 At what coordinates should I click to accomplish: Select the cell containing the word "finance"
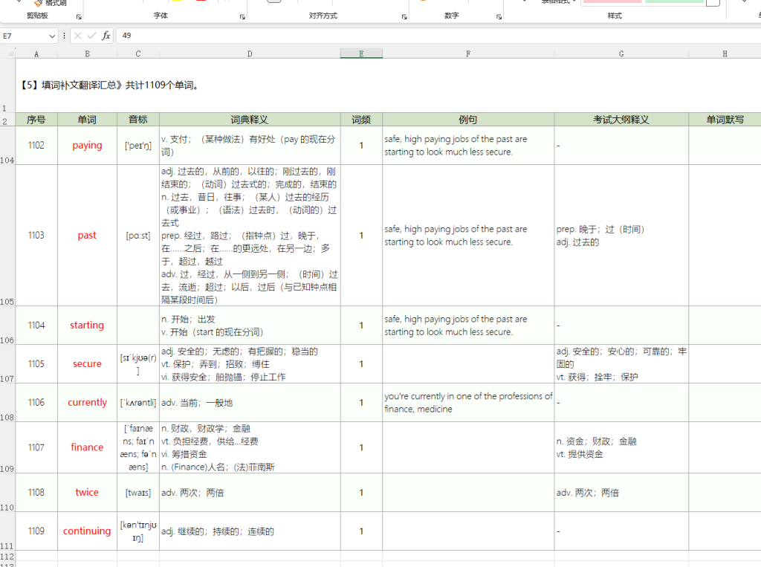87,447
